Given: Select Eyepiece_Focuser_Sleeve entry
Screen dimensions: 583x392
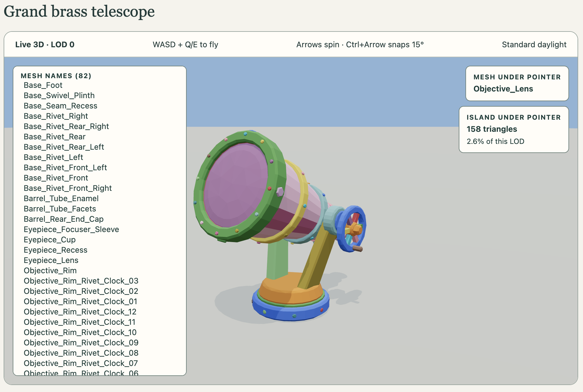Looking at the screenshot, I should pyautogui.click(x=71, y=229).
